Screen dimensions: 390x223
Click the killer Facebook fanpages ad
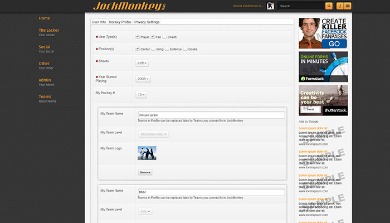323,33
